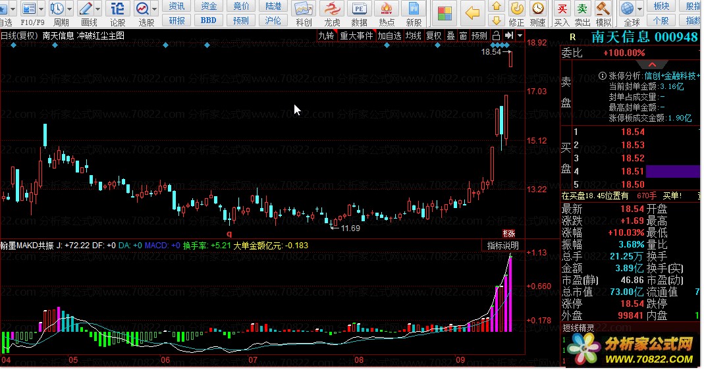The height and width of the screenshot is (370, 704).
Task: Click the 09 month marker on time axis
Action: pos(460,359)
